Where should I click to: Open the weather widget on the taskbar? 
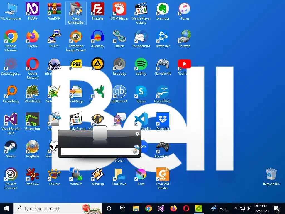pos(220,208)
